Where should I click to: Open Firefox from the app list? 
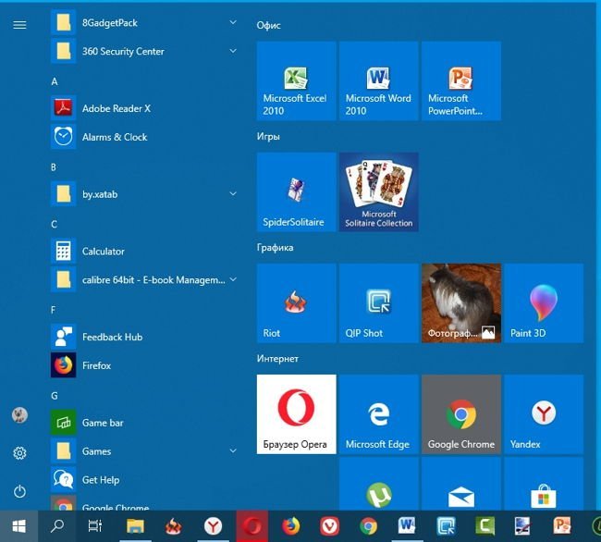coord(143,365)
